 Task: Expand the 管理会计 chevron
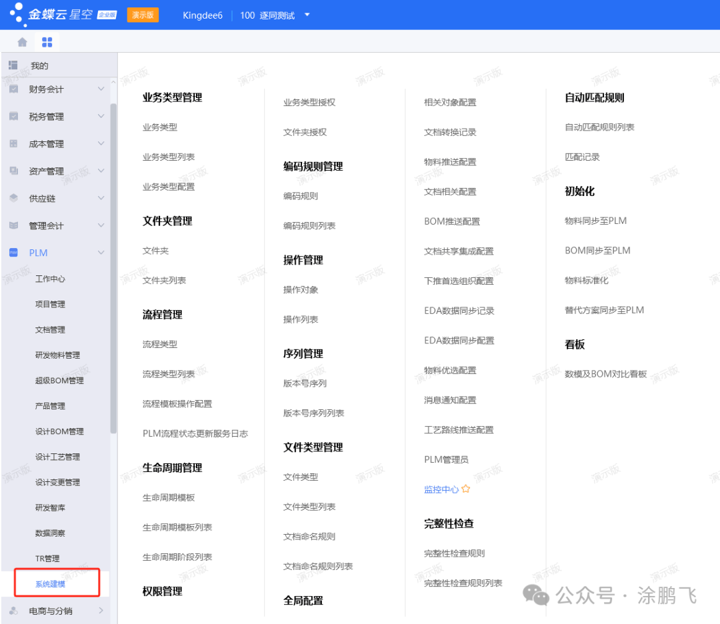coord(101,225)
